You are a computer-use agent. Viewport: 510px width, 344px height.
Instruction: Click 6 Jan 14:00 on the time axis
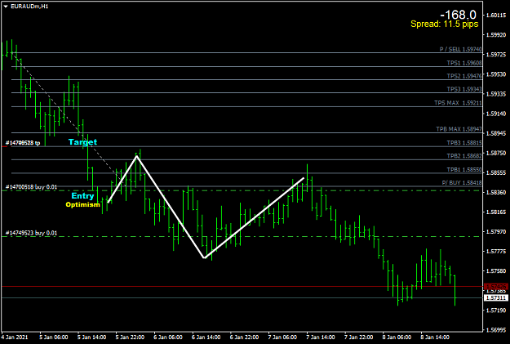[x=206, y=337]
